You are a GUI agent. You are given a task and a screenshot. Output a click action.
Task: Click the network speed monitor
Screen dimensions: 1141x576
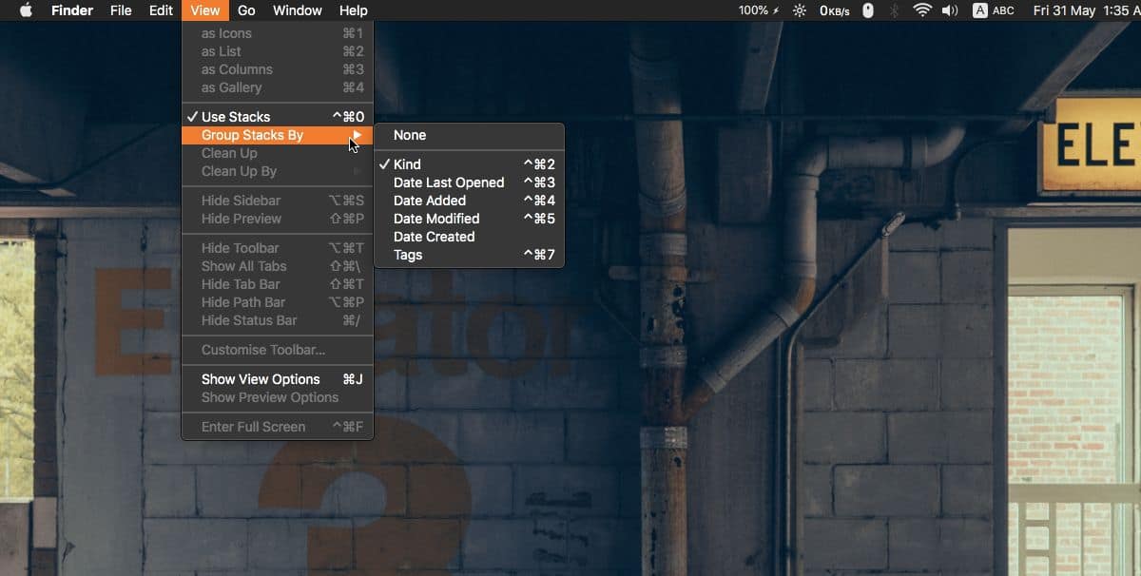click(835, 10)
